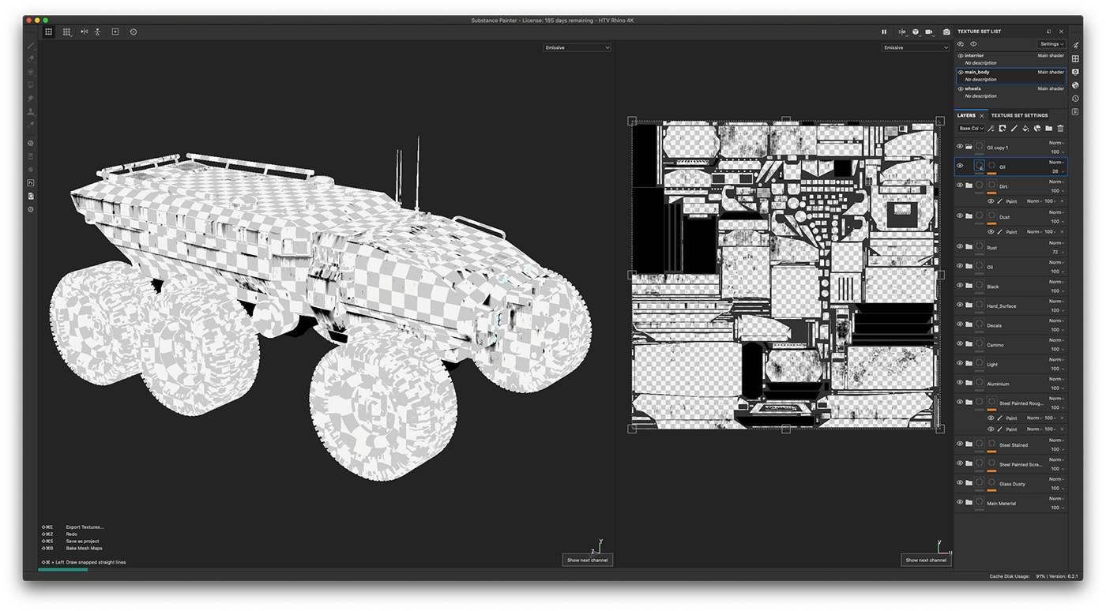1106x611 pixels.
Task: Hide the Main Material layer
Action: coord(960,502)
